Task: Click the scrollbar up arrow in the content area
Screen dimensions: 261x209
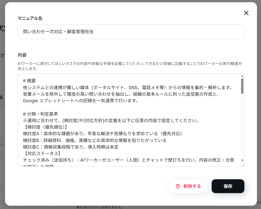Action: pyautogui.click(x=242, y=76)
